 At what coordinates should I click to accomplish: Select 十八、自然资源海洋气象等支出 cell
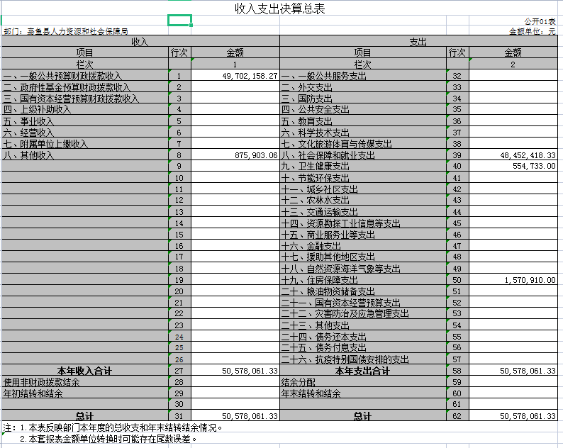click(362, 269)
